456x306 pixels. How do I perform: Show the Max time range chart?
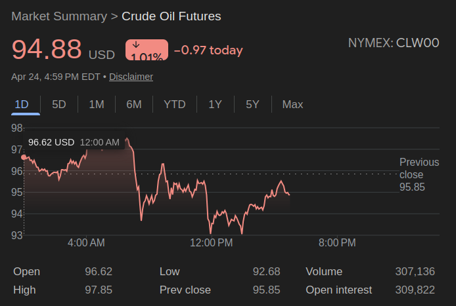292,104
